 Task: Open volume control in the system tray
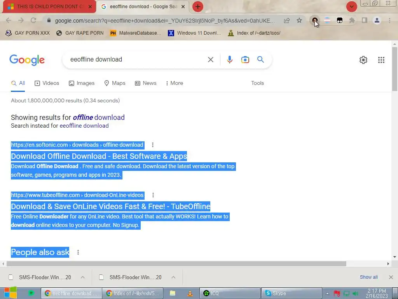[355, 294]
